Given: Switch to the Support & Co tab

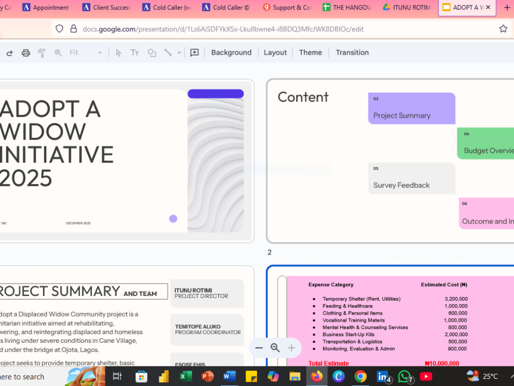Looking at the screenshot, I should (287, 7).
